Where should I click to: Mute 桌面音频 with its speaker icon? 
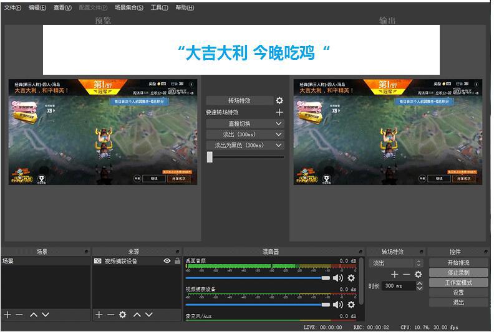click(337, 278)
